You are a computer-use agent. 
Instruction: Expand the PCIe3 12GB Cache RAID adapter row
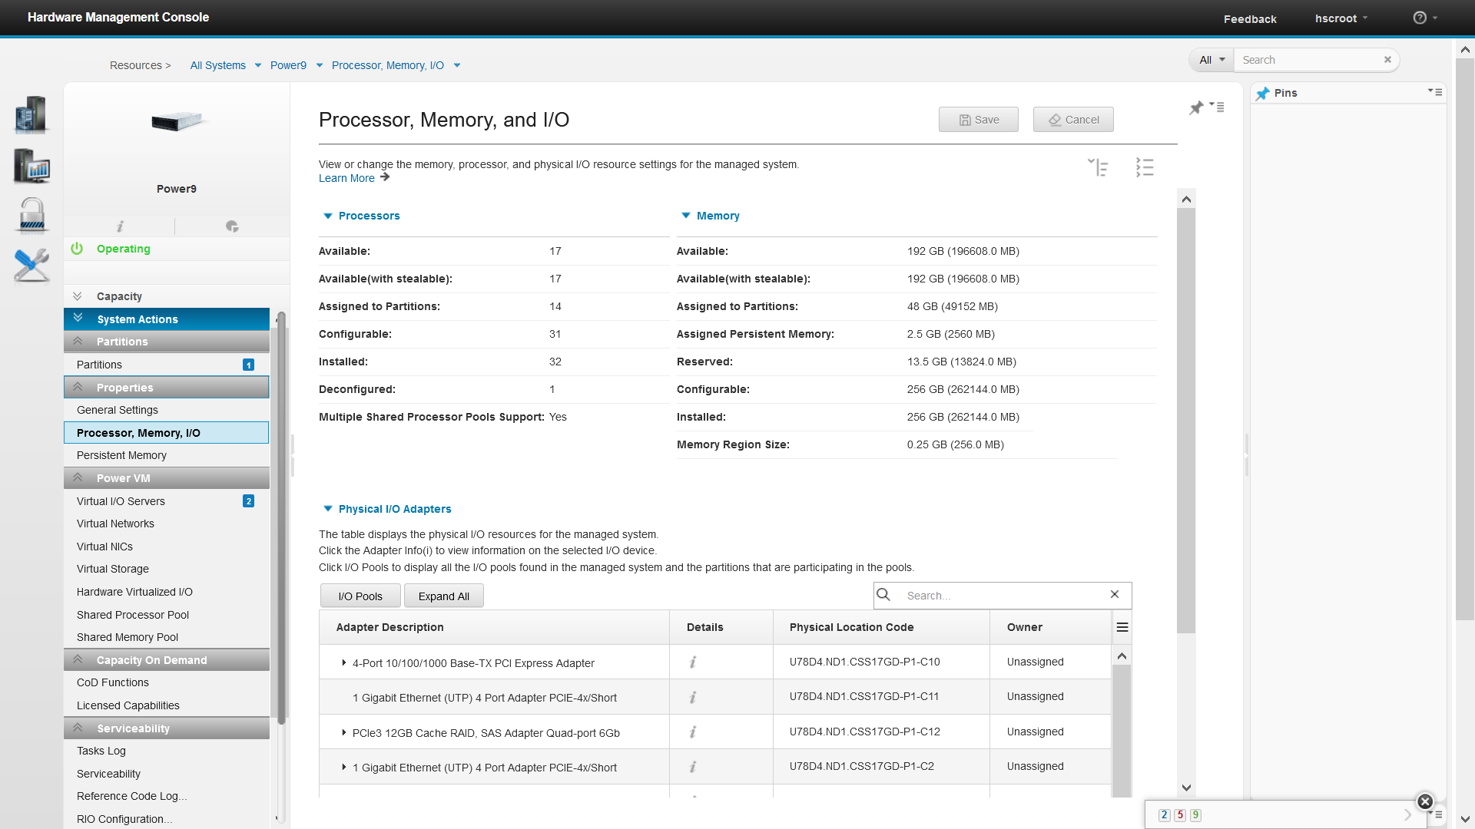(343, 732)
